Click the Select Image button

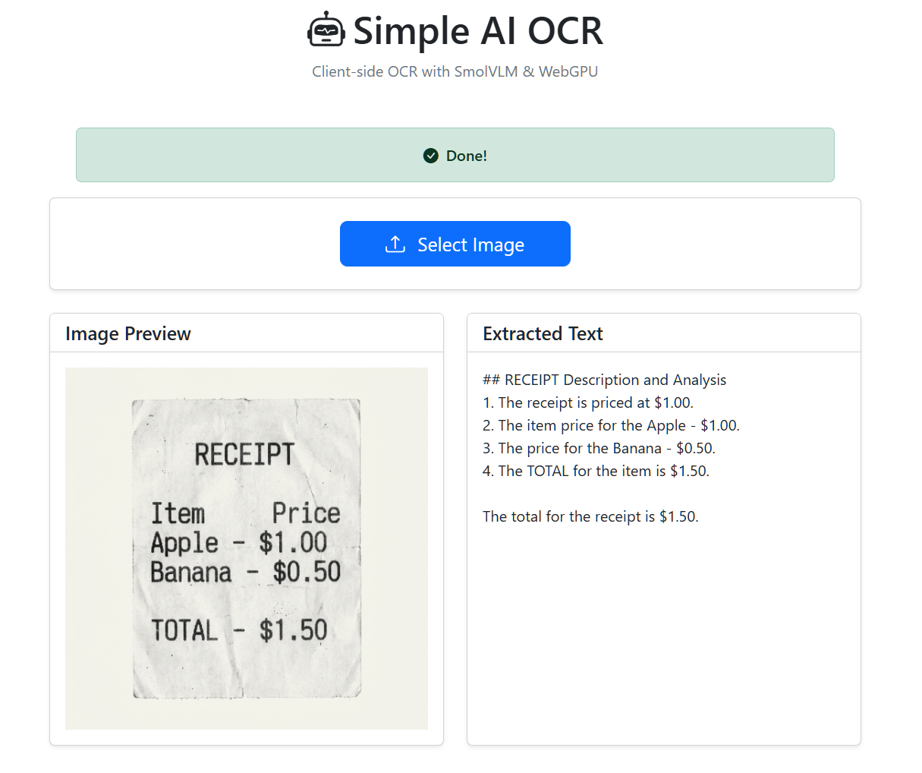[x=455, y=244]
